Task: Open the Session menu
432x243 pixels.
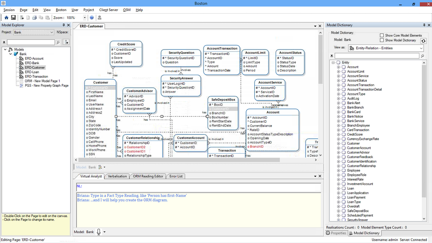Action: point(9,10)
